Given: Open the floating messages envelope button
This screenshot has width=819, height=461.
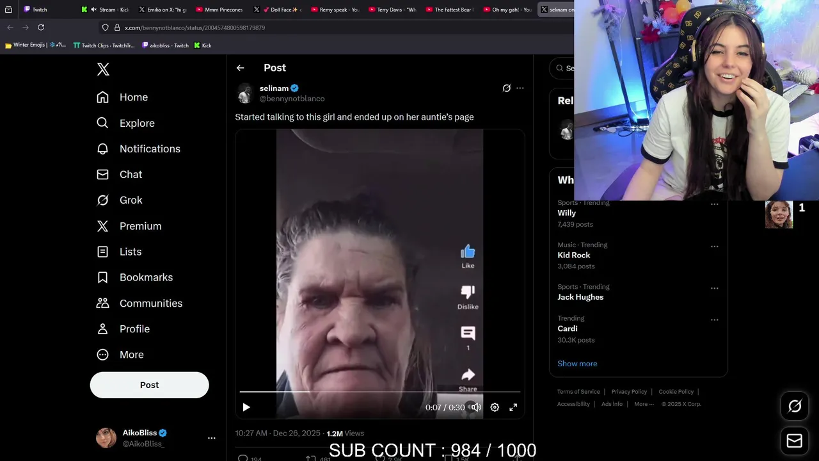Looking at the screenshot, I should pyautogui.click(x=795, y=441).
